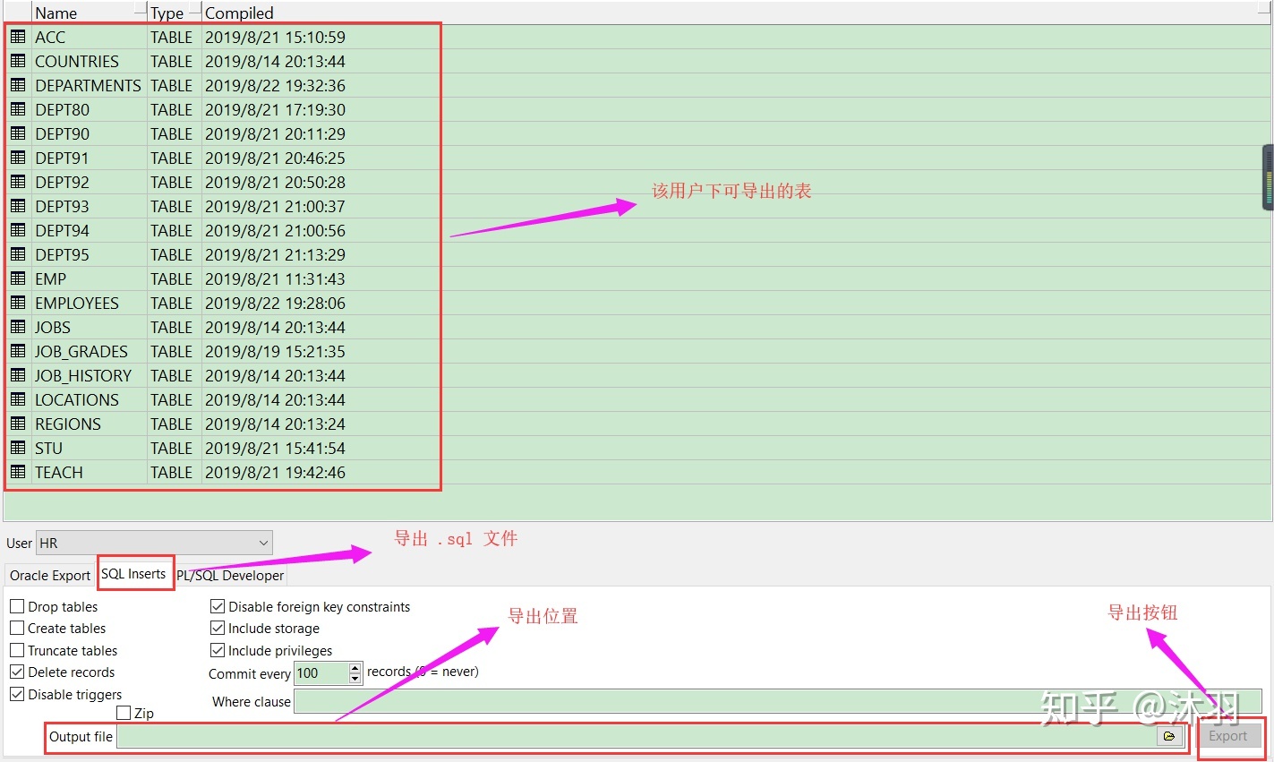The image size is (1274, 762).
Task: Click the table icon for JOB_HISTORY
Action: point(18,375)
